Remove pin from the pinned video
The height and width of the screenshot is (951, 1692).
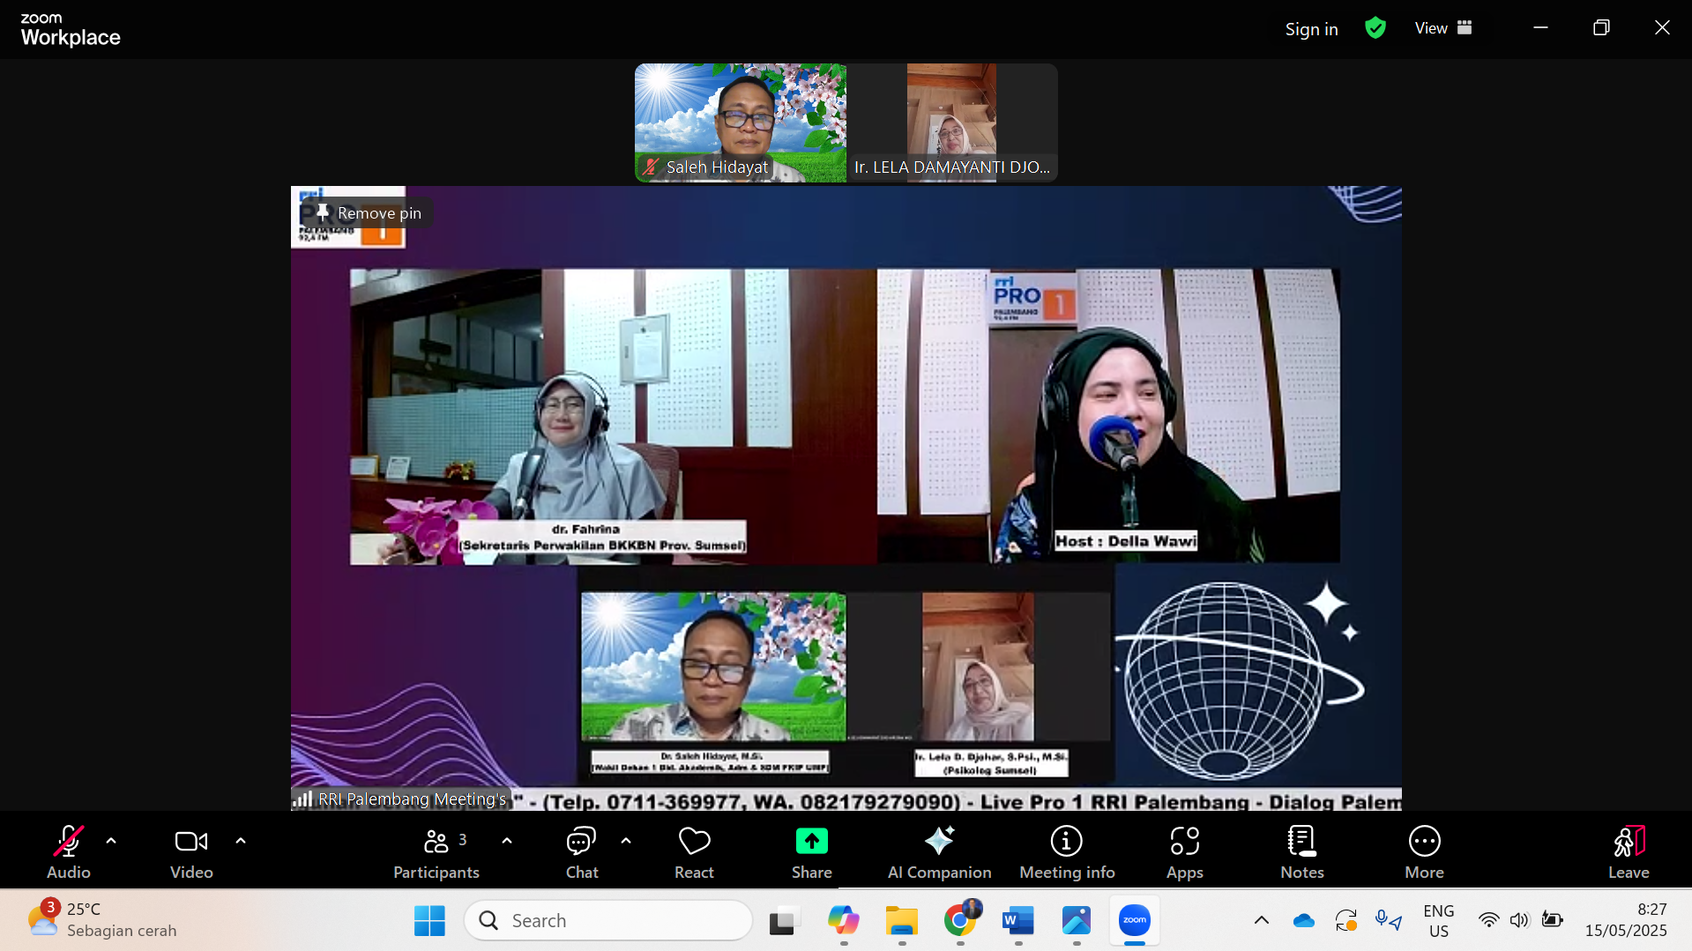(x=369, y=213)
